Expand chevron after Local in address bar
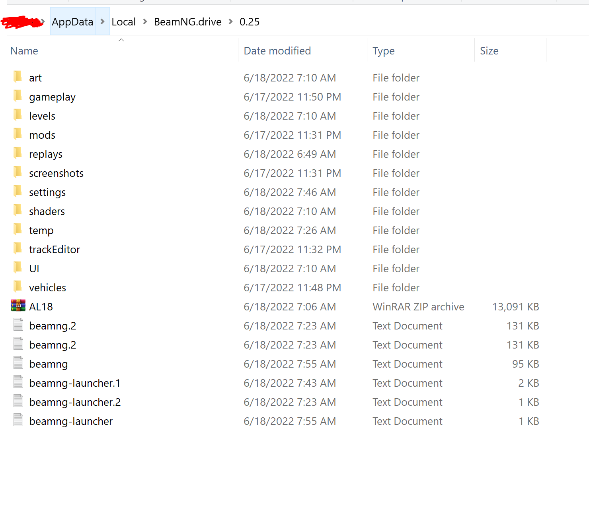The image size is (589, 529). (145, 21)
